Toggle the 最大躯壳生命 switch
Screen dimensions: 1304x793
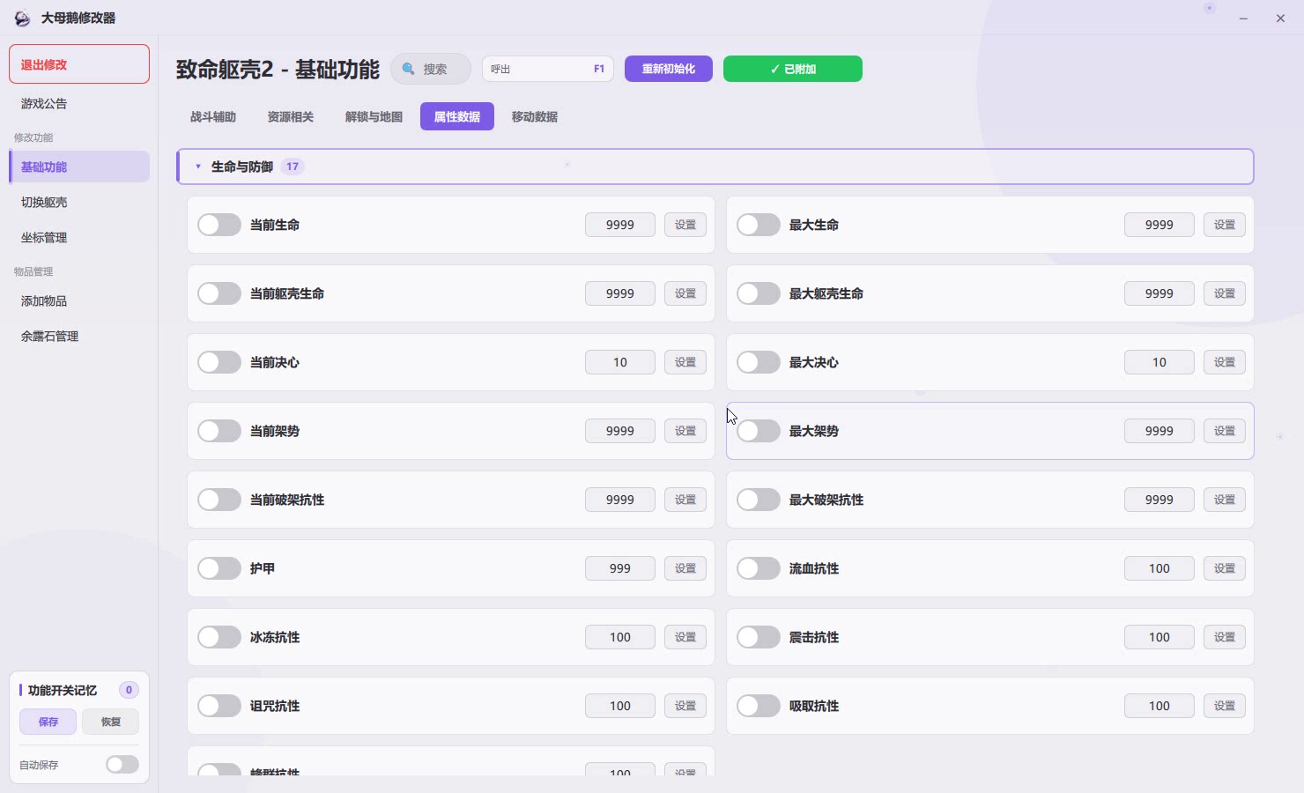click(x=759, y=293)
